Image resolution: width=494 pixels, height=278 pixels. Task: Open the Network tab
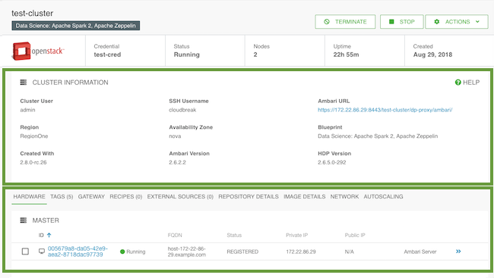(x=344, y=197)
